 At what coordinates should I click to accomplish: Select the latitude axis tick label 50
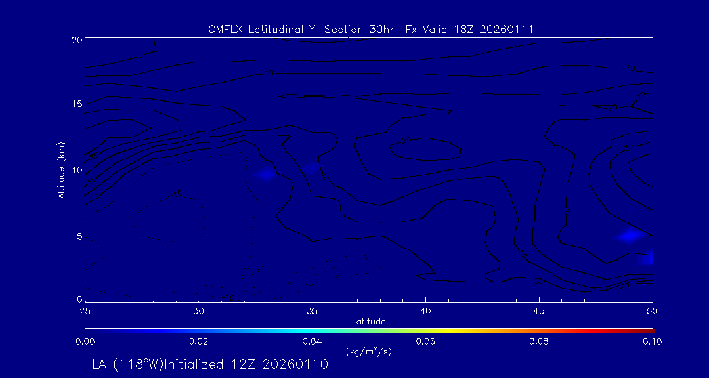point(653,312)
